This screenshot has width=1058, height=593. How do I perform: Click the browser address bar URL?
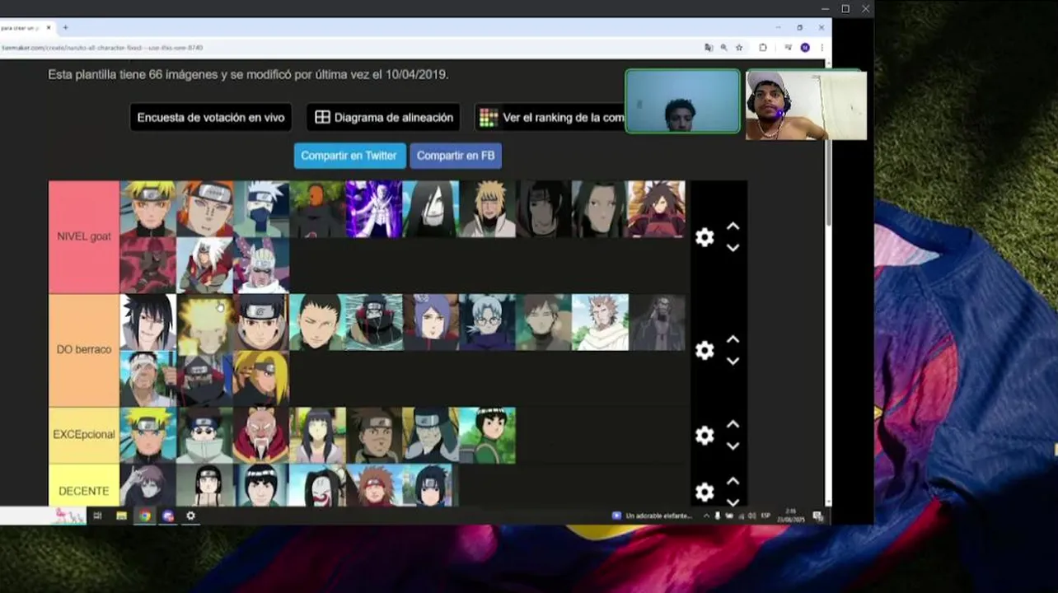[102, 48]
